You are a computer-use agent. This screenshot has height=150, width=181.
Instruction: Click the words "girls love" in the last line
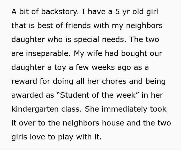pos(33,137)
